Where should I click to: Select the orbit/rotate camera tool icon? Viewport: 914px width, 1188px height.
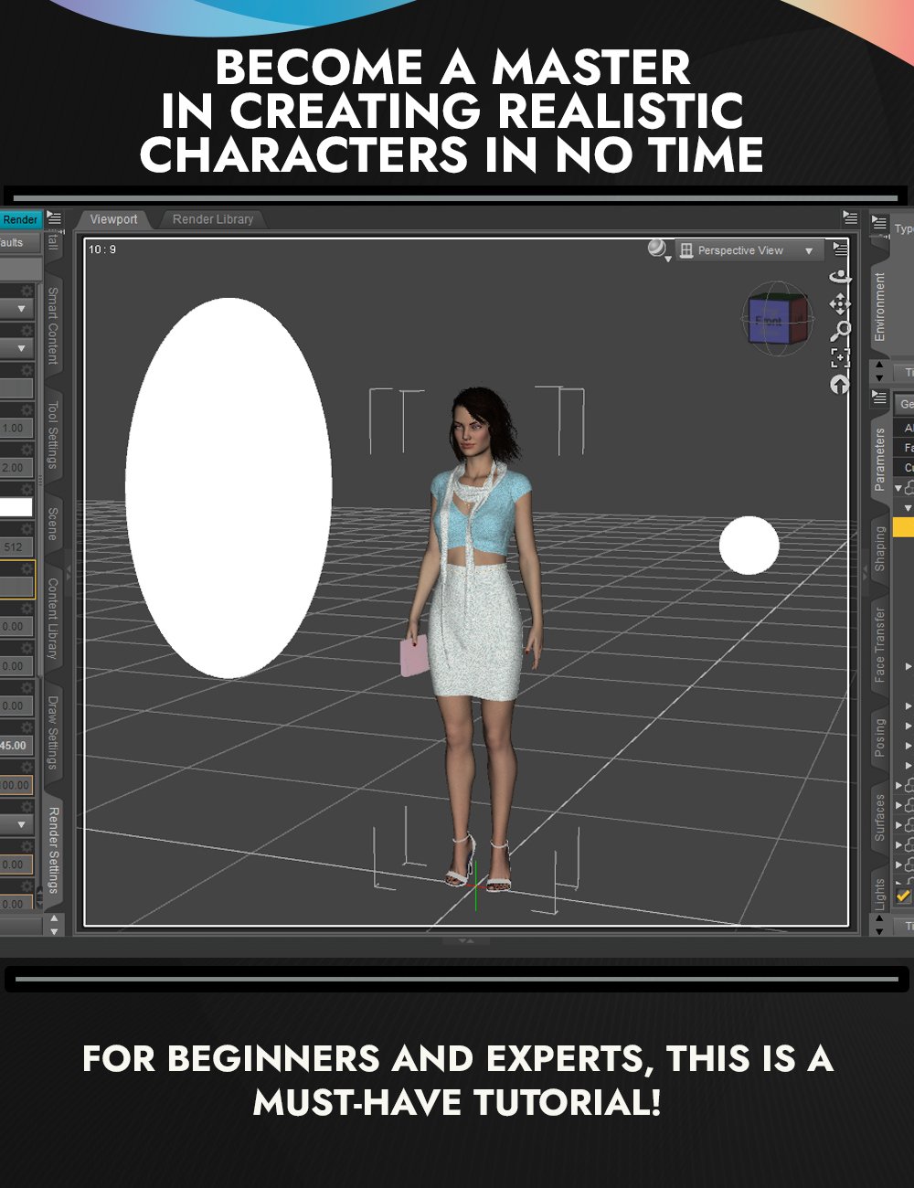tap(841, 278)
